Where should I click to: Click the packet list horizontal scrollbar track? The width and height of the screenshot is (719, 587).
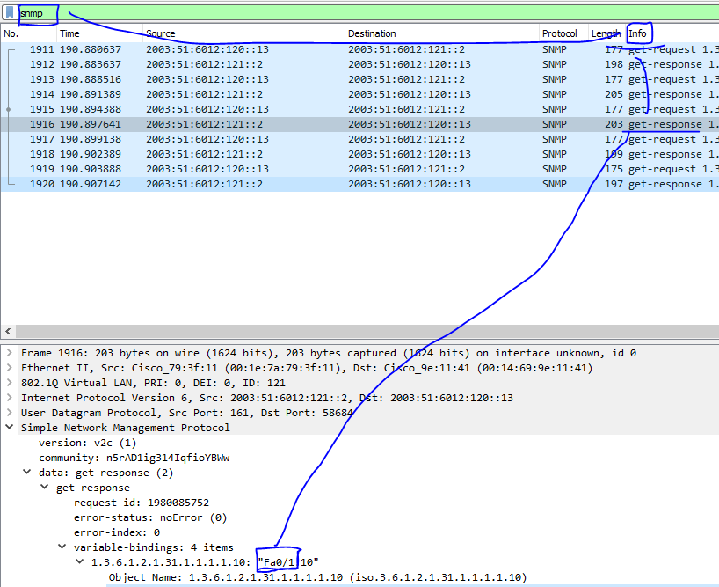click(x=367, y=331)
